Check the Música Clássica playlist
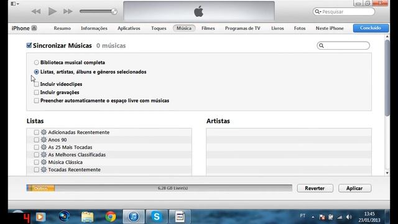This screenshot has width=398, height=224. tap(37, 162)
